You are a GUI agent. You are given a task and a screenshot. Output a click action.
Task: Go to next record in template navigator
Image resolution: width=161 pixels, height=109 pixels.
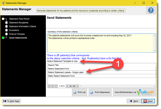[x=67, y=86]
